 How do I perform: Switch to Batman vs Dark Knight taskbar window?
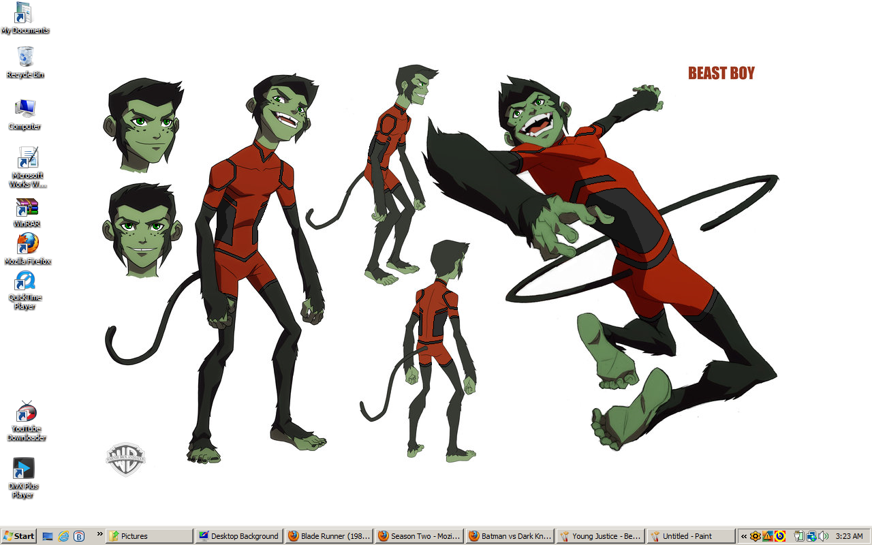pyautogui.click(x=510, y=536)
